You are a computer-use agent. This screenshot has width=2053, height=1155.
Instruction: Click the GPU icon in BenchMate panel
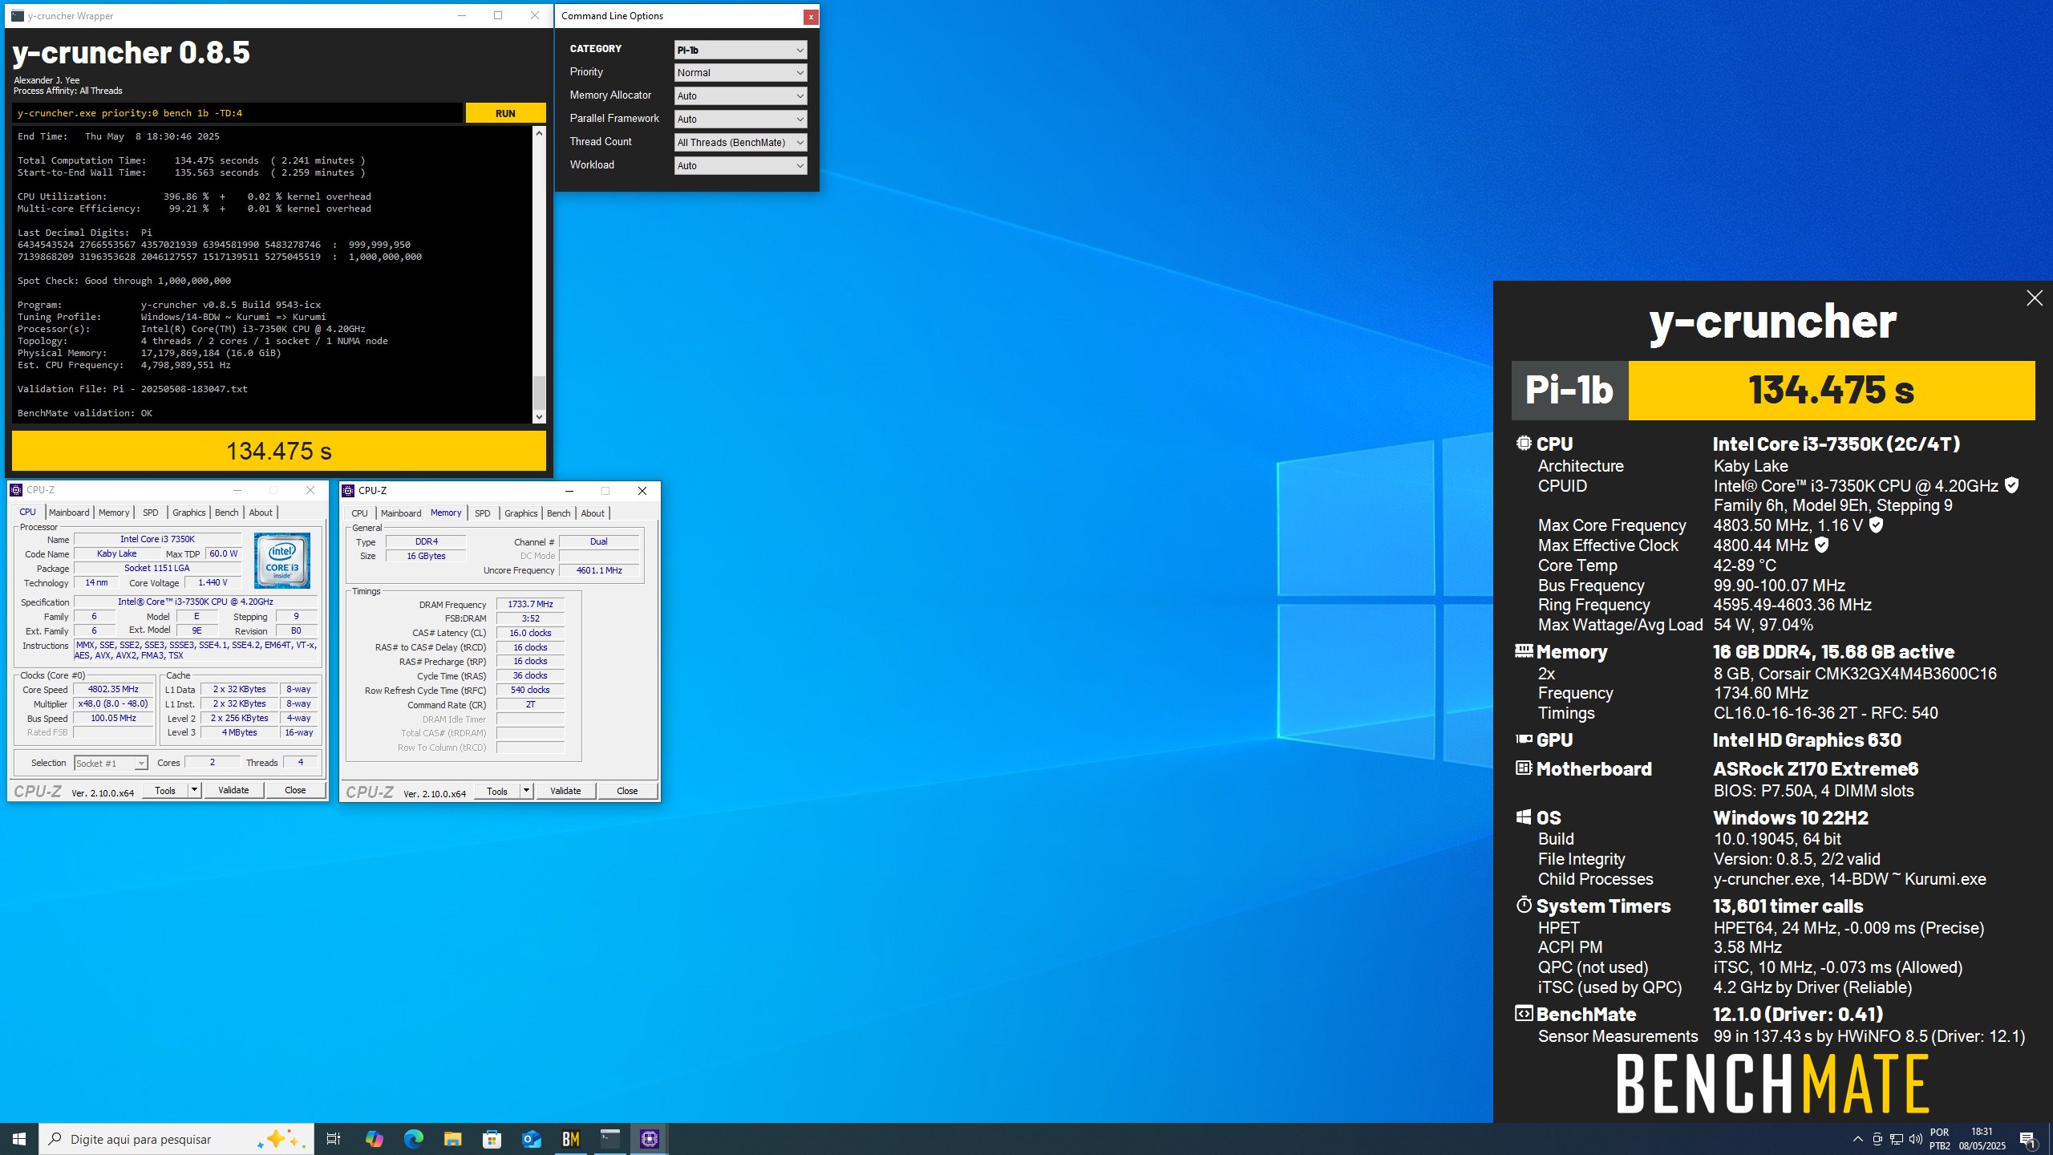click(x=1524, y=740)
